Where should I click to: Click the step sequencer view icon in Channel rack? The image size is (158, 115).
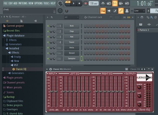click(128, 17)
